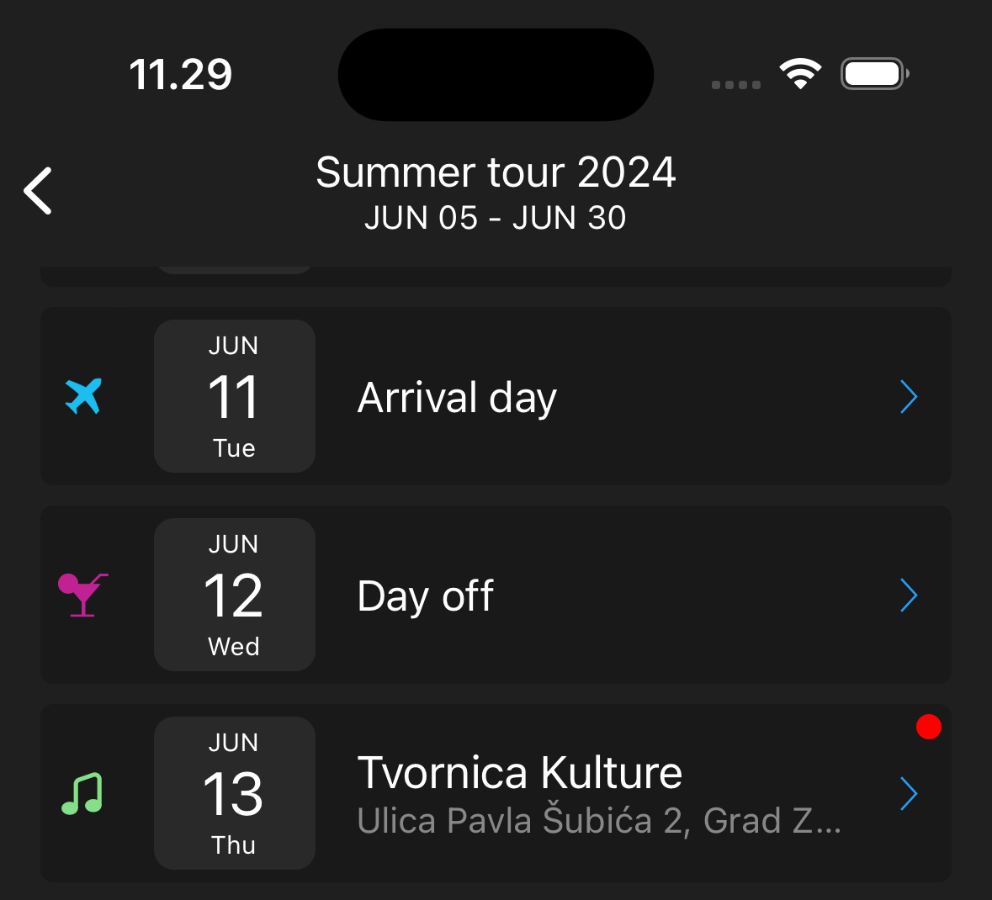Click the JUN 05 - JUN 30 date range

496,217
